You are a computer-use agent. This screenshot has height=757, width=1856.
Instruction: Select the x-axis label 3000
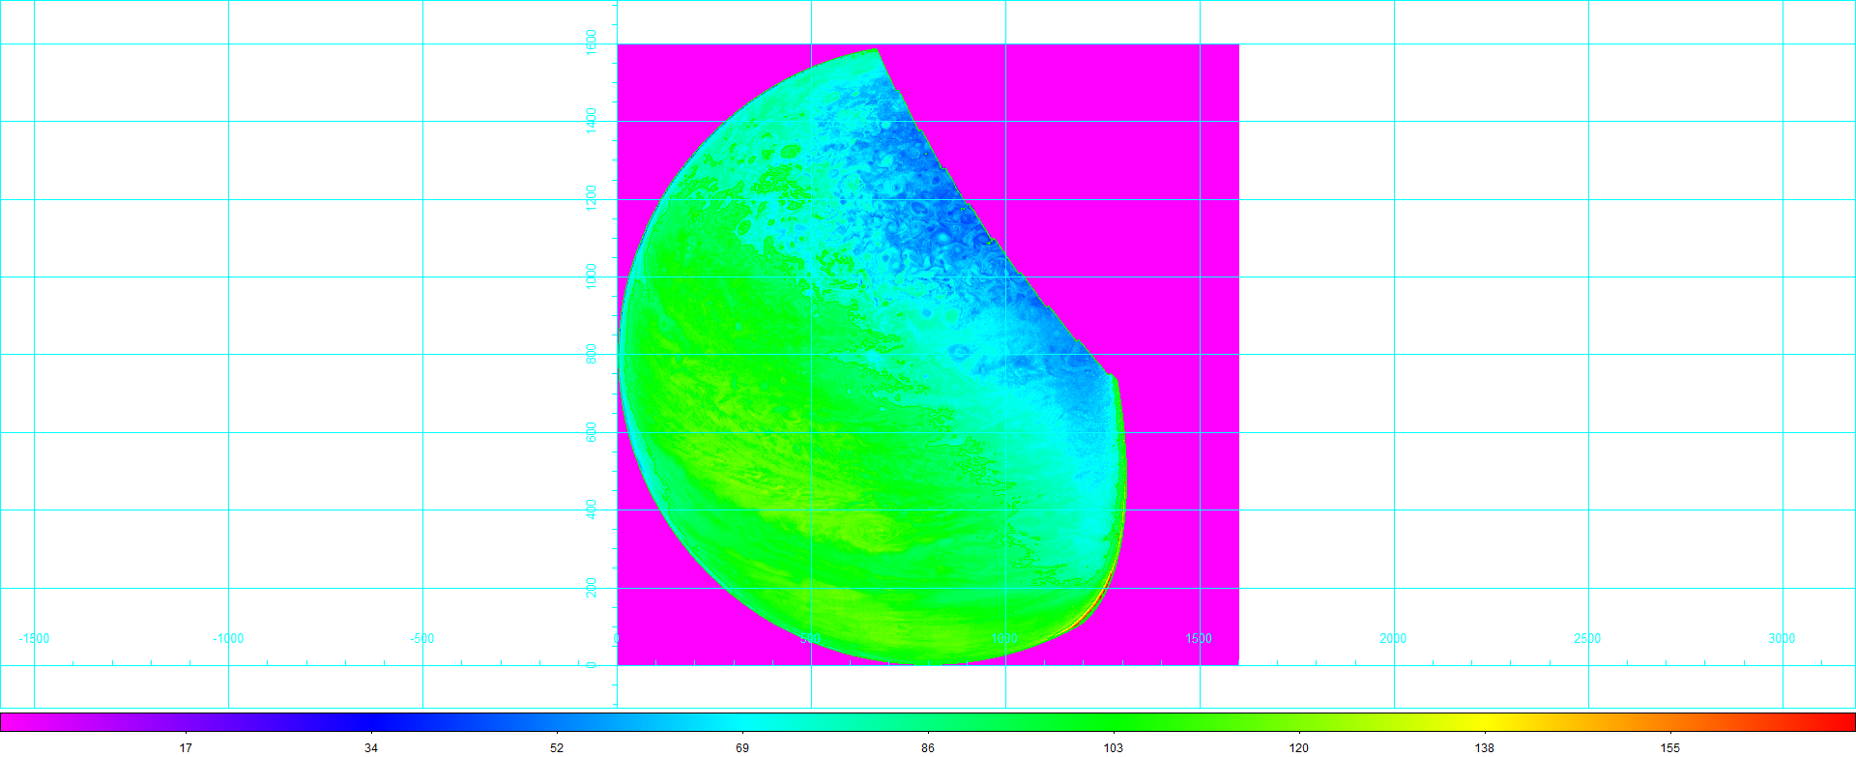(1782, 639)
